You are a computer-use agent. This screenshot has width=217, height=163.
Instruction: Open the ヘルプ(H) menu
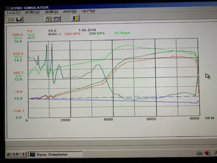pos(88,11)
